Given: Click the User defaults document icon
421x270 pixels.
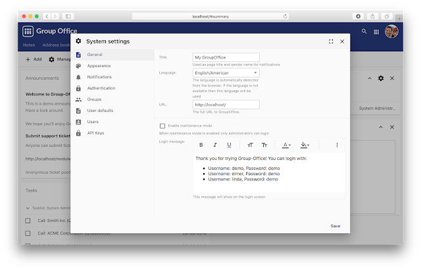Looking at the screenshot, I should pos(78,111).
